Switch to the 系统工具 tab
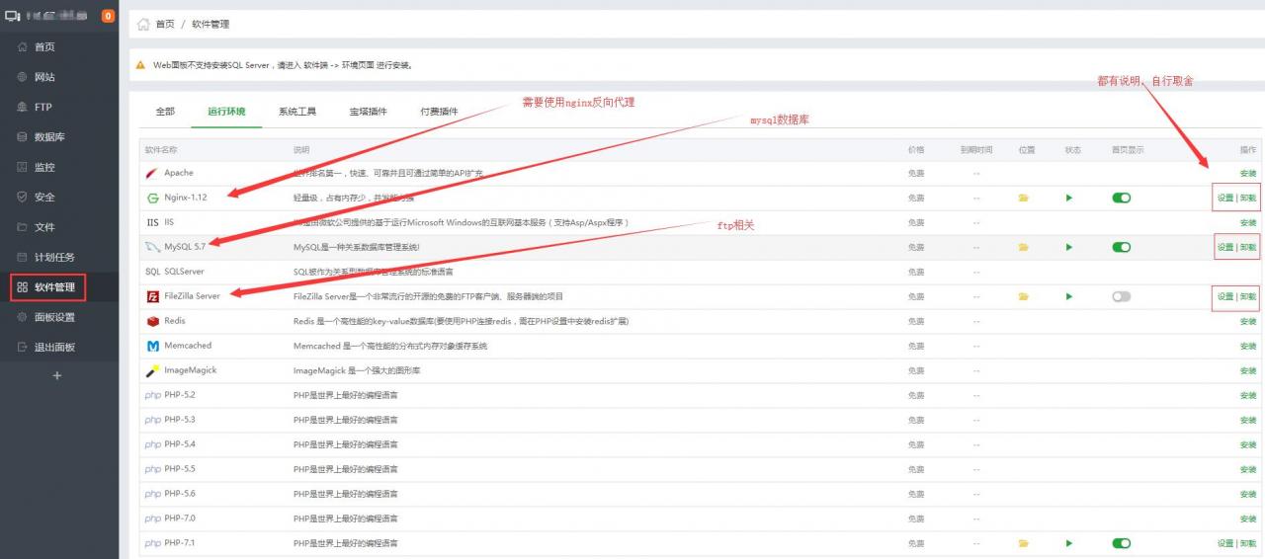Image resolution: width=1265 pixels, height=559 pixels. point(297,112)
